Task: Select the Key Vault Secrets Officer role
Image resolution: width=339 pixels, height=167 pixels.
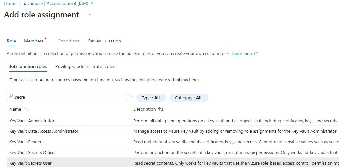Action: tap(32, 152)
